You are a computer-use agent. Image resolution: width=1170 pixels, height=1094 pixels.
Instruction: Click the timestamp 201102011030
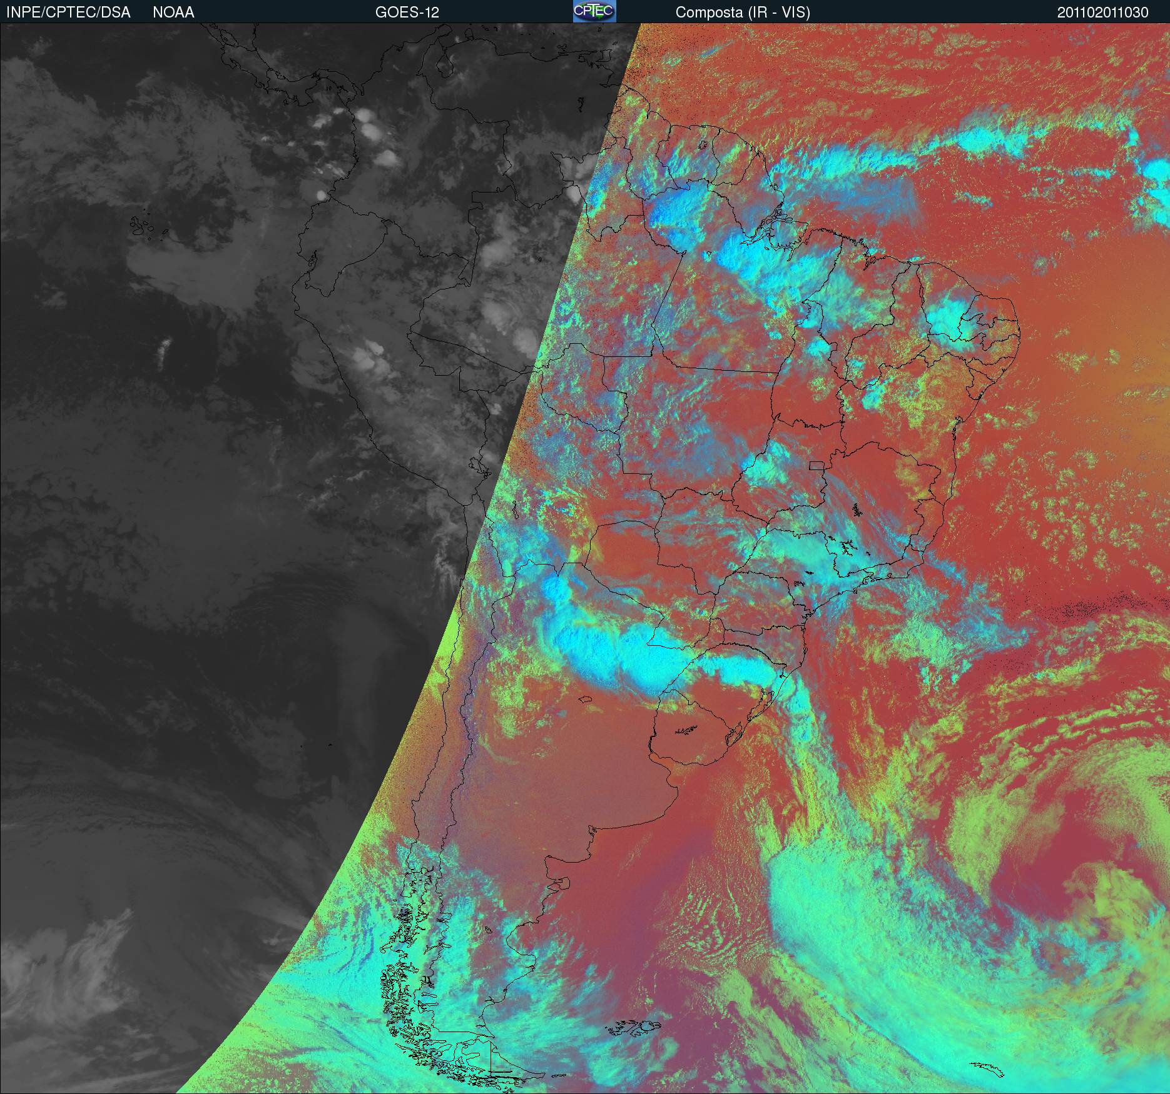[1103, 13]
